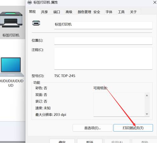
Task: Switch to the 高级 tab
Action: click(x=69, y=12)
